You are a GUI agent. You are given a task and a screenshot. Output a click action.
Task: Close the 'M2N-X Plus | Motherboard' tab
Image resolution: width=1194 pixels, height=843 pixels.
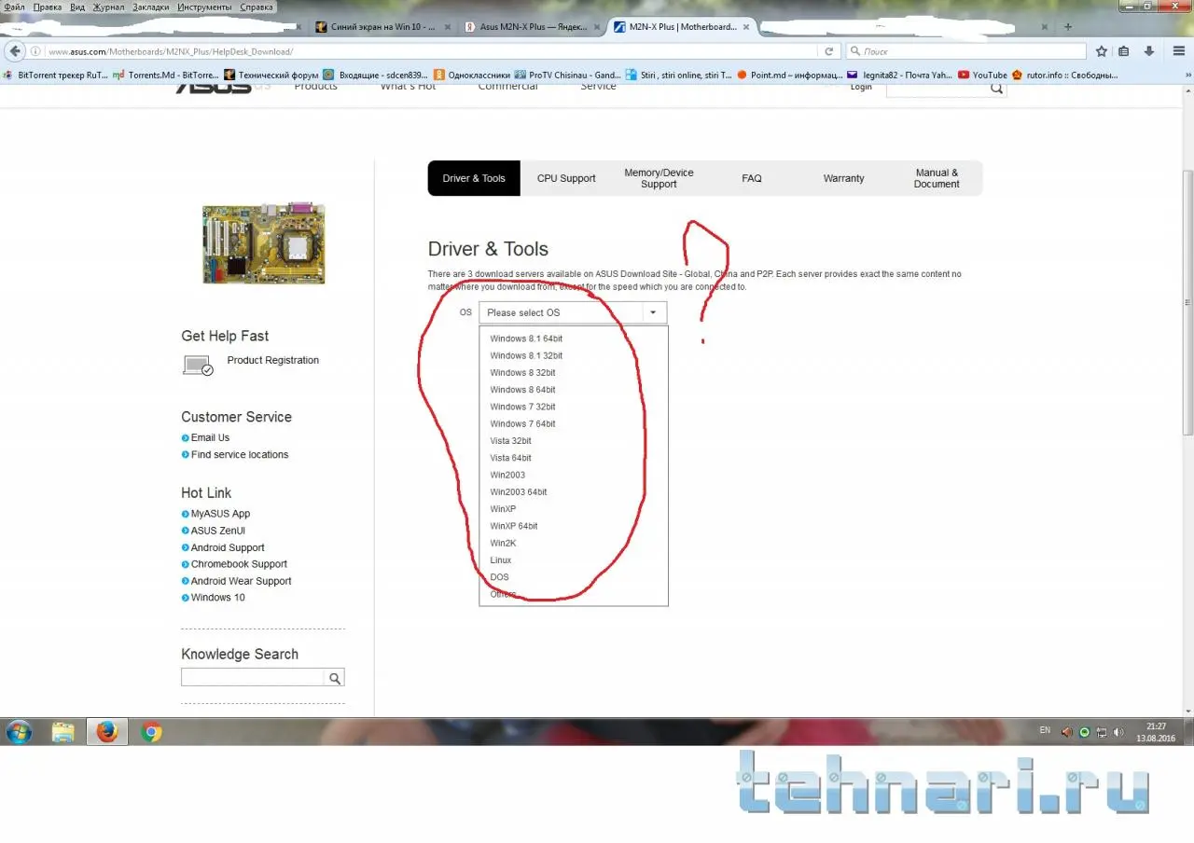[745, 27]
